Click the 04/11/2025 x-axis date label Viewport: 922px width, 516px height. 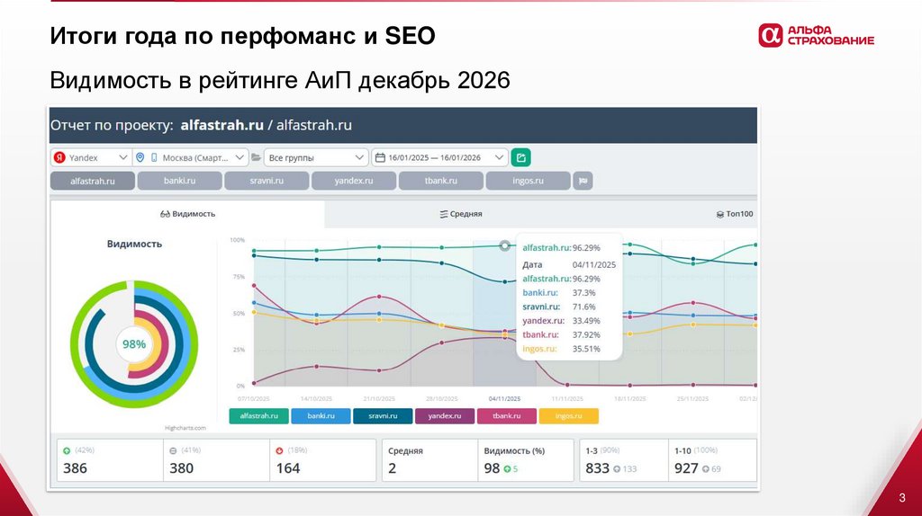[x=504, y=398]
